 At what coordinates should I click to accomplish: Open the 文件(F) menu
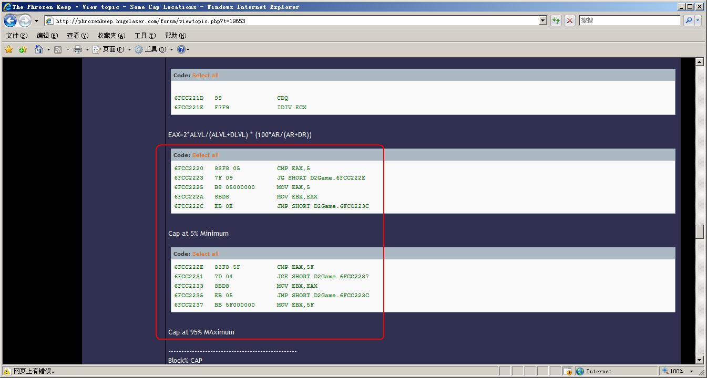tap(16, 36)
